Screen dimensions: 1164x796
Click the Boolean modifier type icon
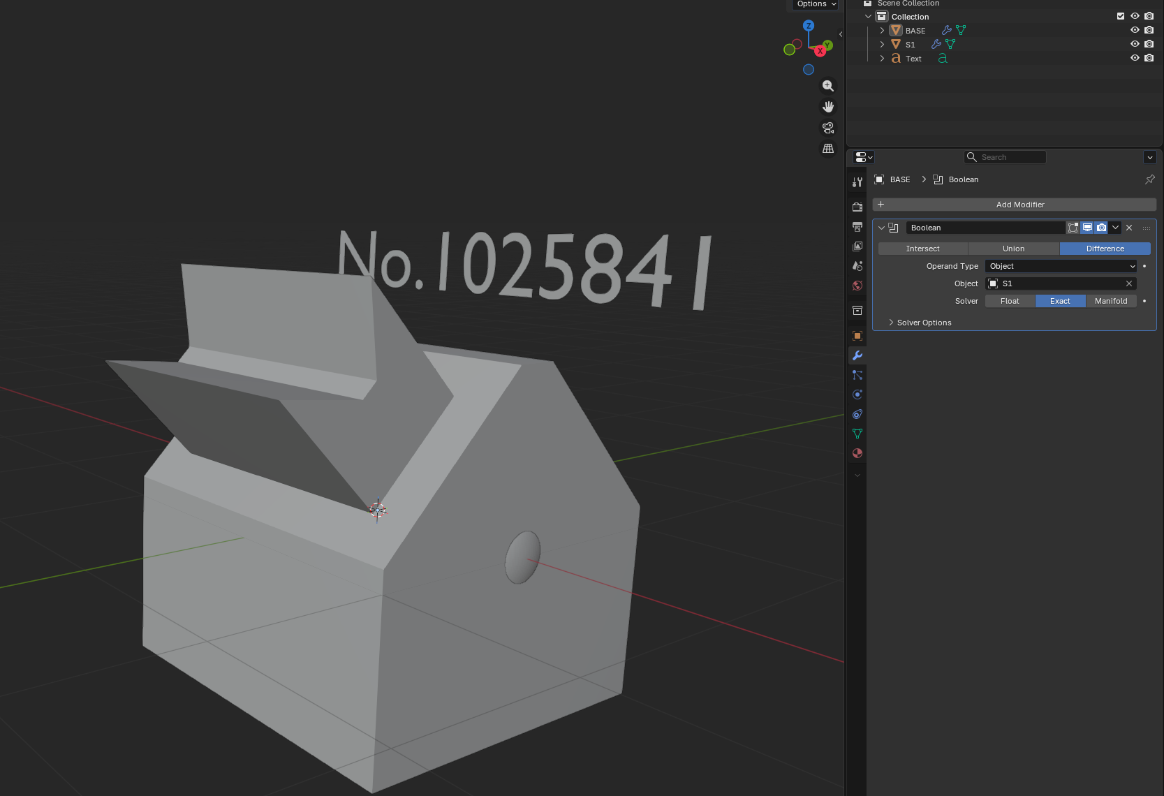coord(893,228)
